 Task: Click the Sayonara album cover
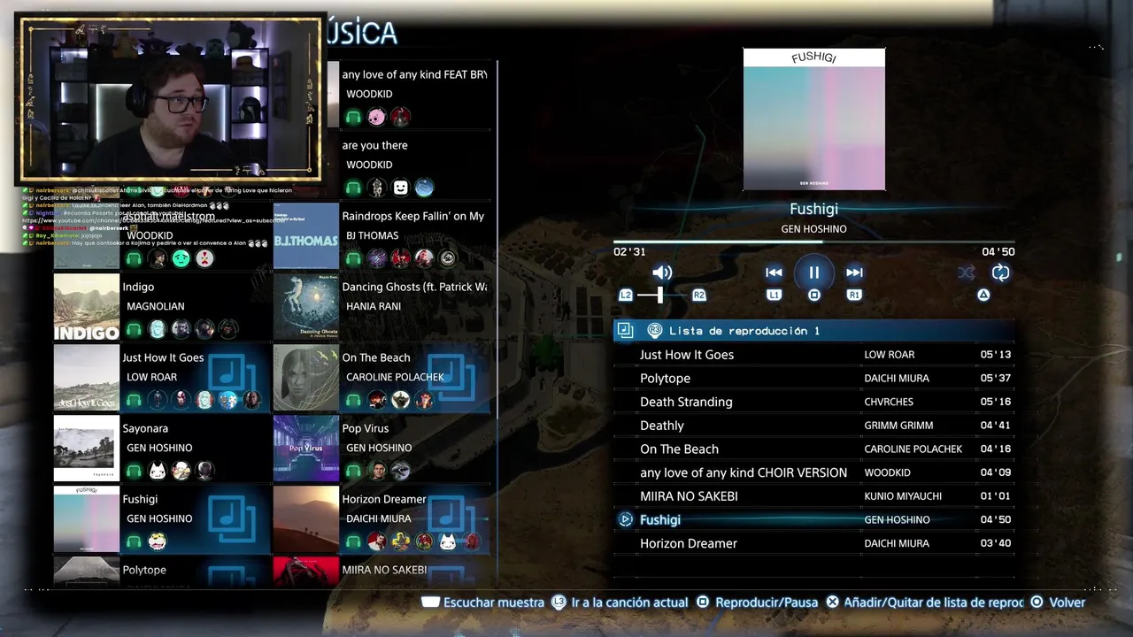pyautogui.click(x=87, y=449)
